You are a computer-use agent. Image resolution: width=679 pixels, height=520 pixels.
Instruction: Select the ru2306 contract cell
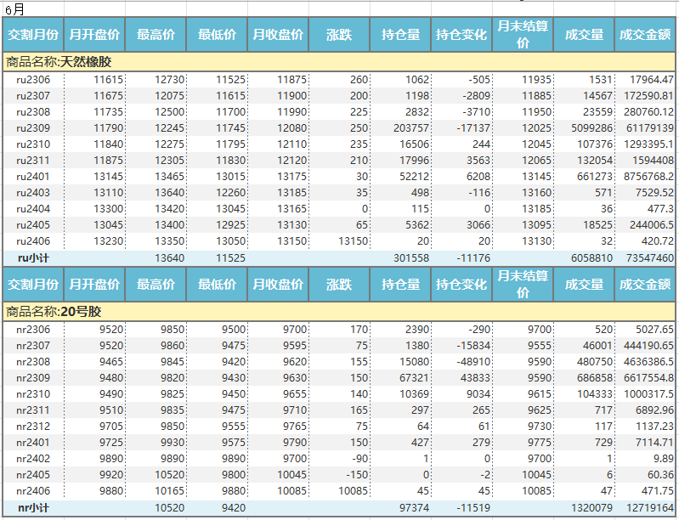click(x=33, y=80)
